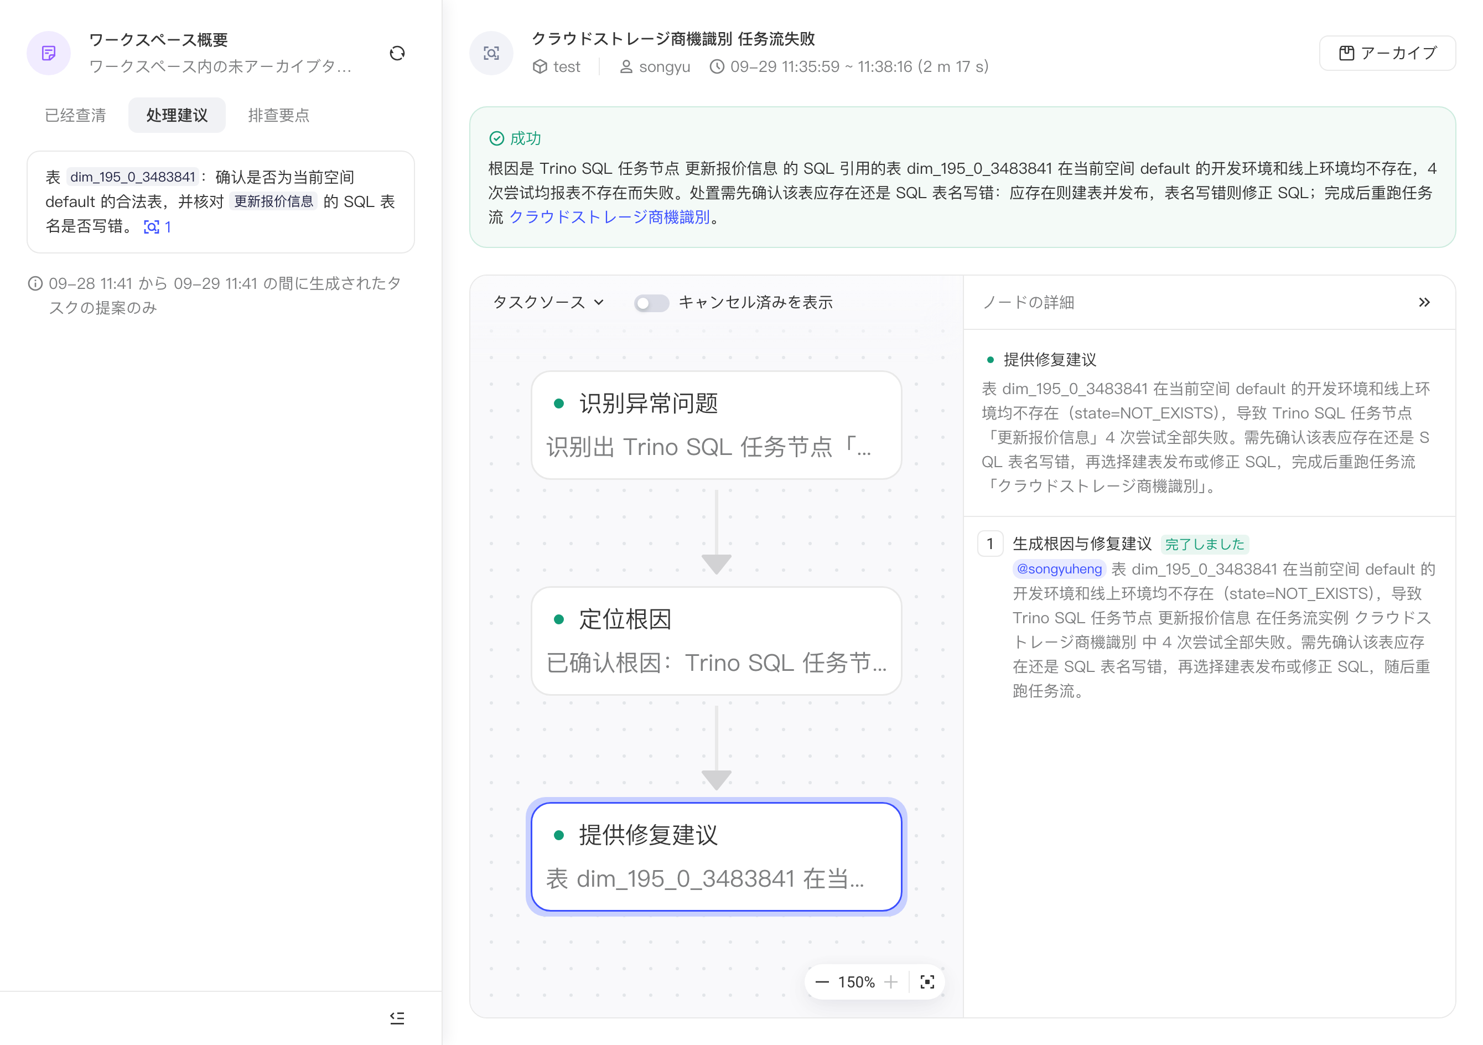Switch to 已经查清 tab

[x=76, y=115]
